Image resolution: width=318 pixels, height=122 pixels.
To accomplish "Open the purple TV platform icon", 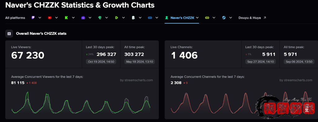I will tap(83, 18).
